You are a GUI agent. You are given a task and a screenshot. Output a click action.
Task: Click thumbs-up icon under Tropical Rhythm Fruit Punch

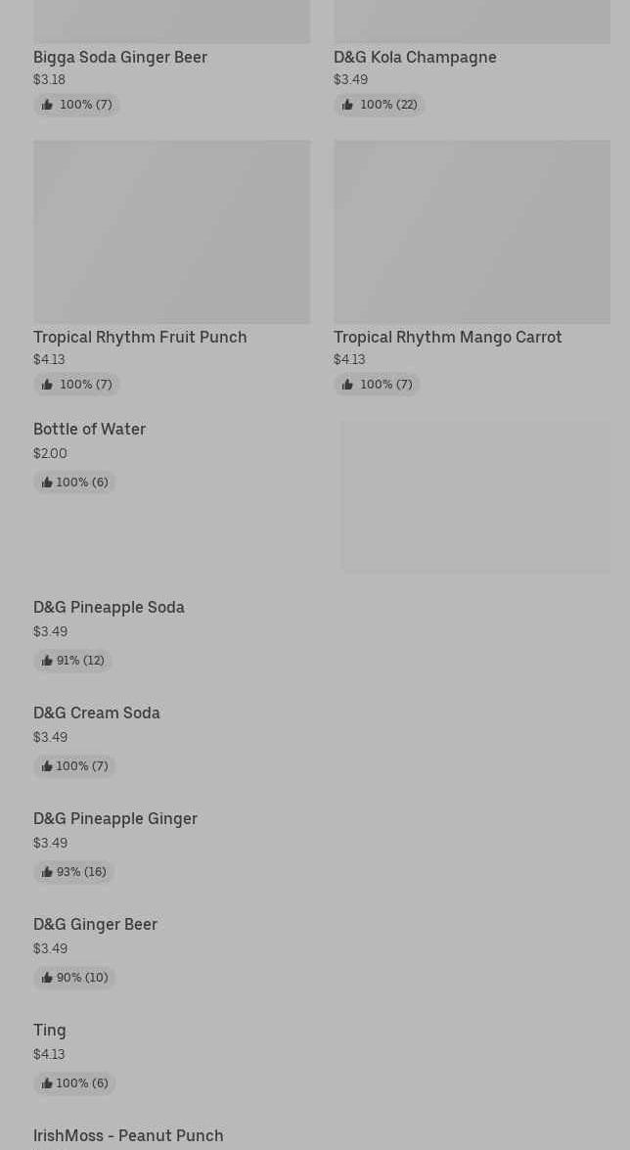pyautogui.click(x=47, y=385)
